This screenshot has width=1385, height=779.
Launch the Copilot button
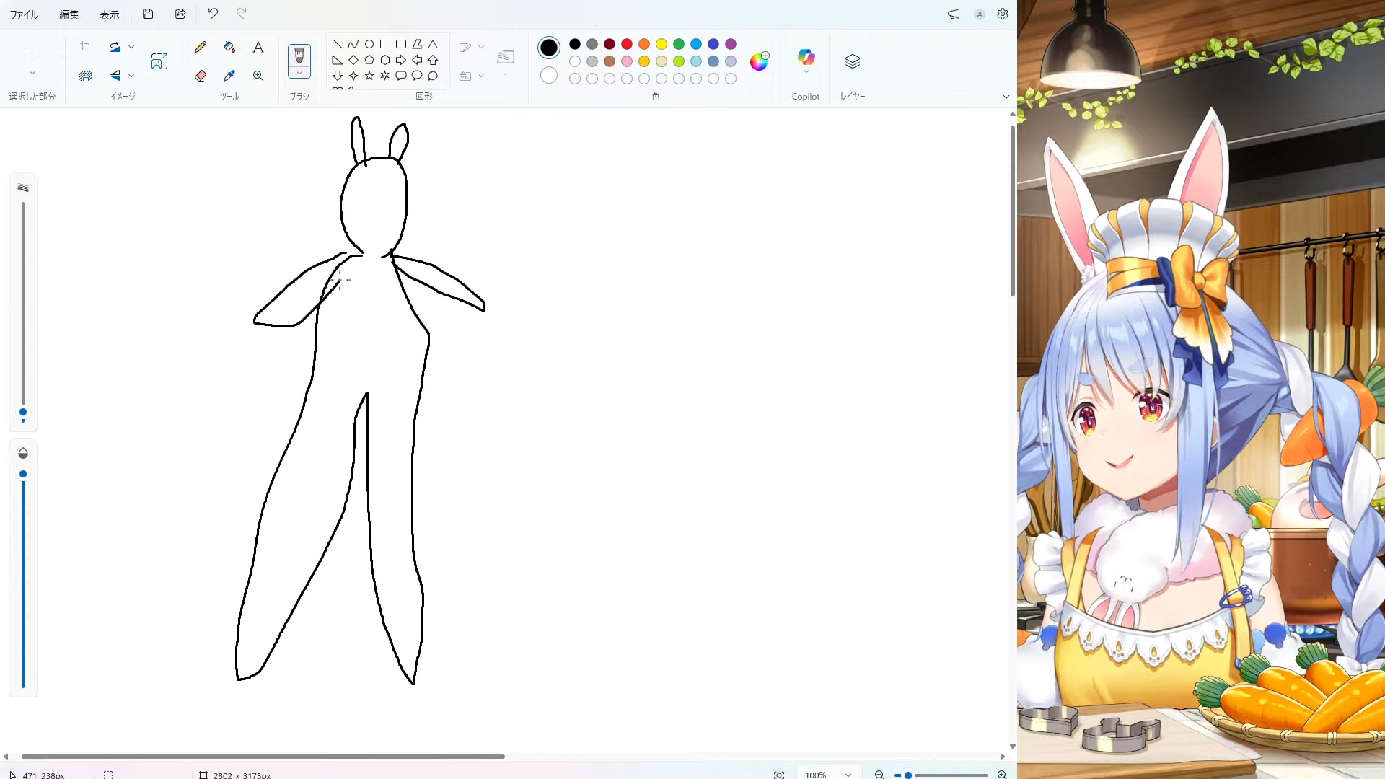coord(806,58)
